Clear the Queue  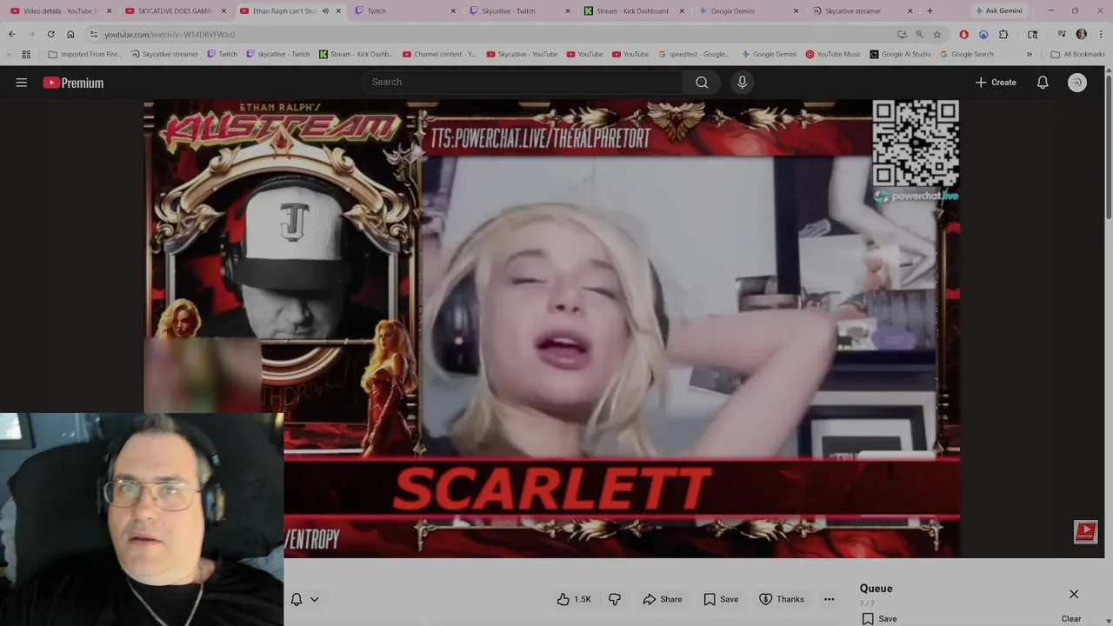[1071, 618]
